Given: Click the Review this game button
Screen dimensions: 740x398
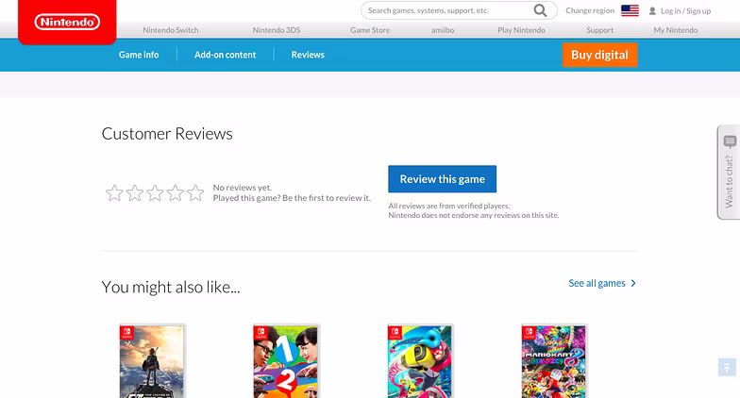Looking at the screenshot, I should (x=442, y=179).
